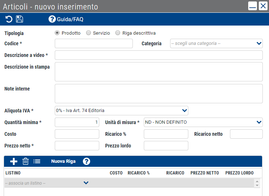Click the Prezzo netto input field
269x196 pixels.
[x=77, y=146]
